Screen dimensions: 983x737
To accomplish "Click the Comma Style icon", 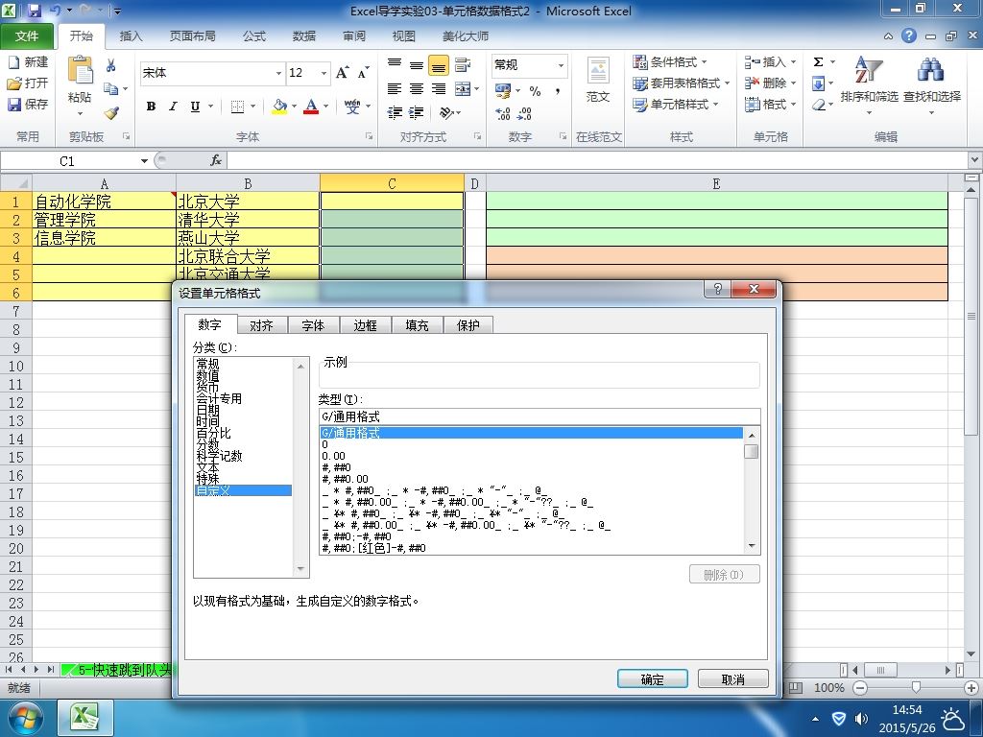I will (x=557, y=91).
